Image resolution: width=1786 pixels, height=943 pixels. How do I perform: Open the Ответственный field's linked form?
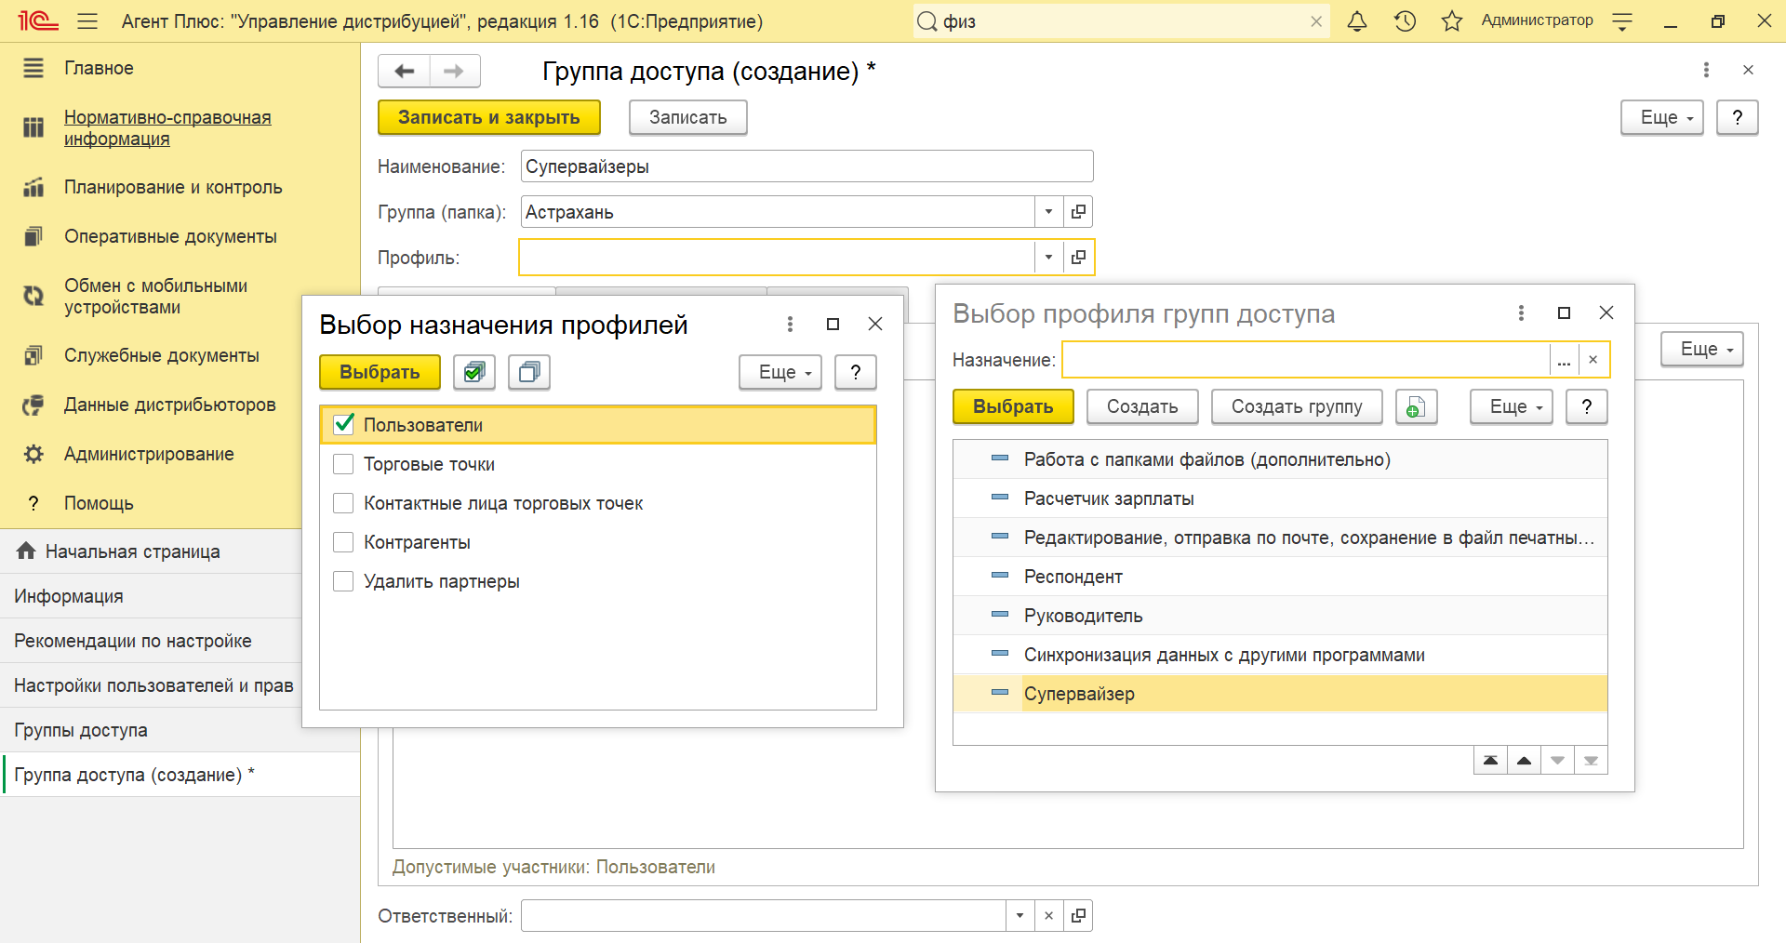pyautogui.click(x=1078, y=916)
